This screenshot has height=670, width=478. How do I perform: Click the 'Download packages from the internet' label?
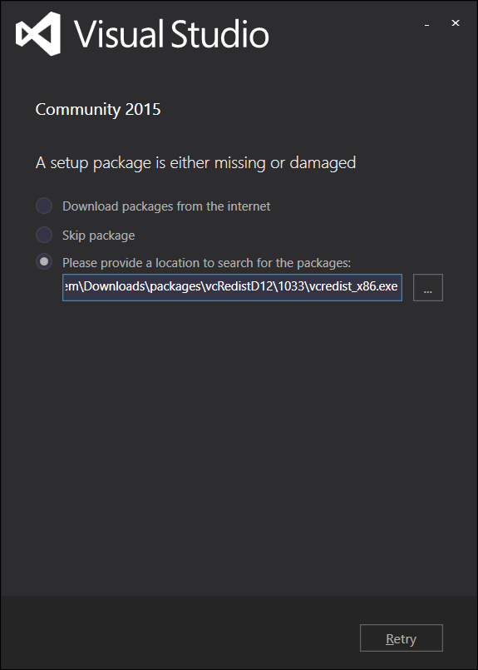point(166,206)
